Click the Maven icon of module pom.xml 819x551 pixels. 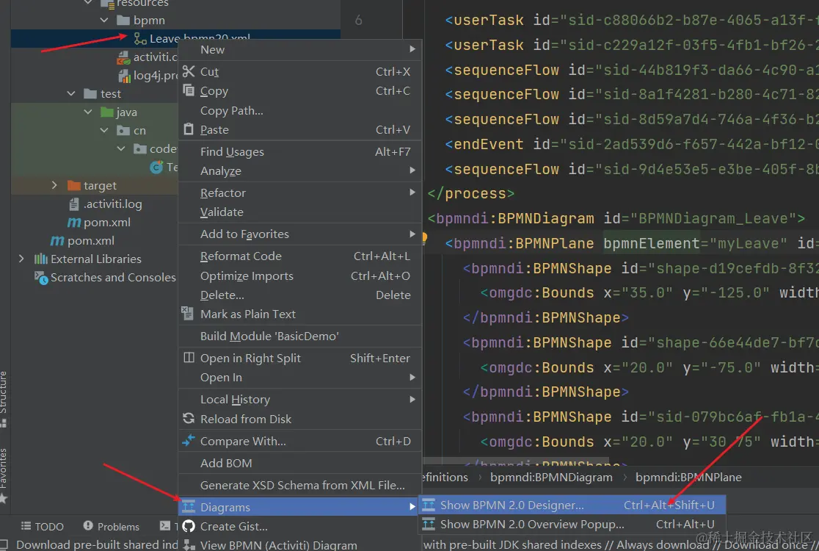tap(73, 222)
